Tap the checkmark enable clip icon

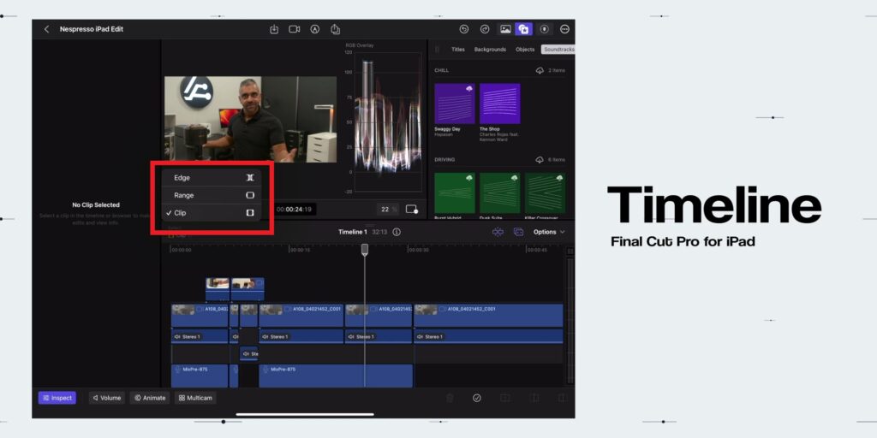pos(476,398)
